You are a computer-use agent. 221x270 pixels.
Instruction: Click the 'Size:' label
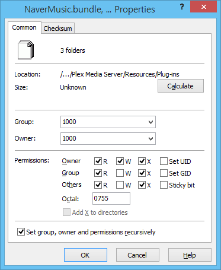[21, 87]
